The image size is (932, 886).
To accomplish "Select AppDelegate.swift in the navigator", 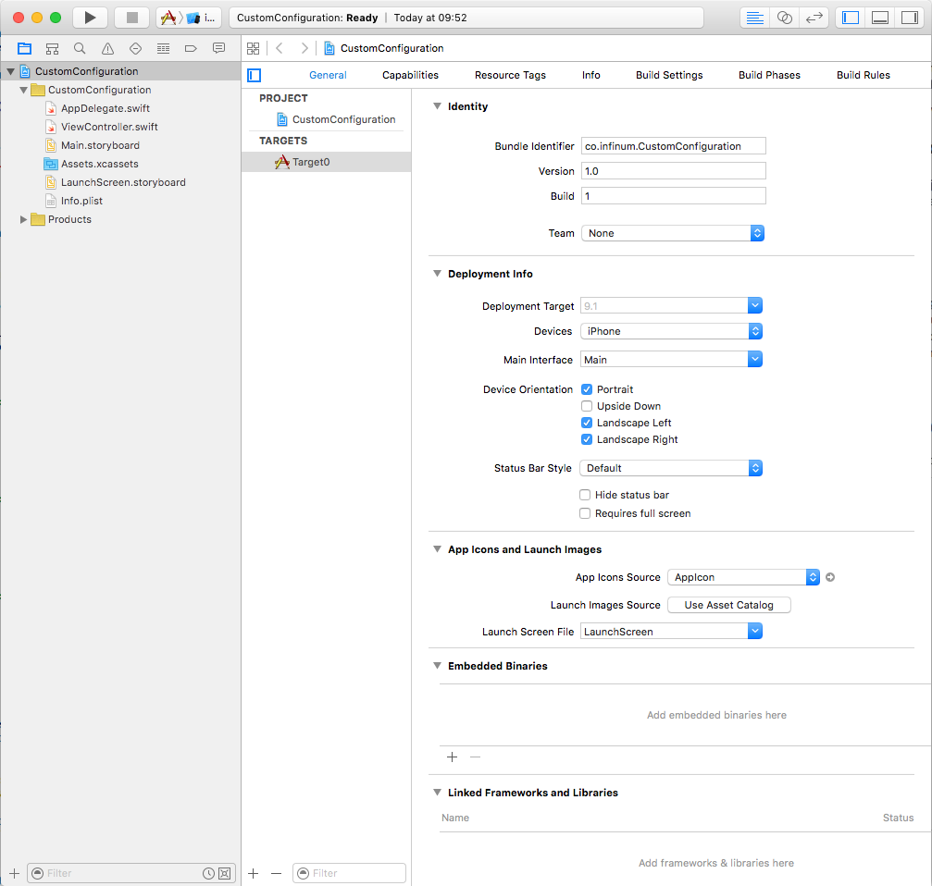I will coord(105,108).
